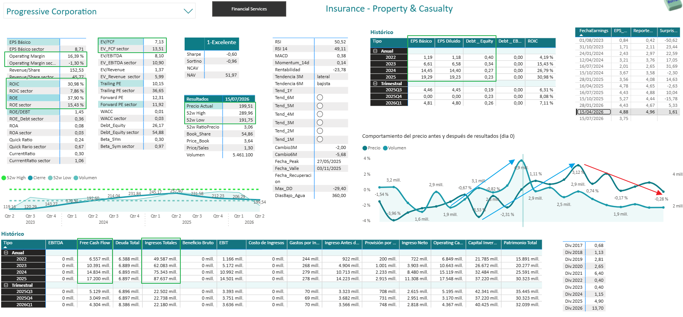Select the 15/04/2026 earnings date row
This screenshot has height=317, width=683.
(628, 112)
